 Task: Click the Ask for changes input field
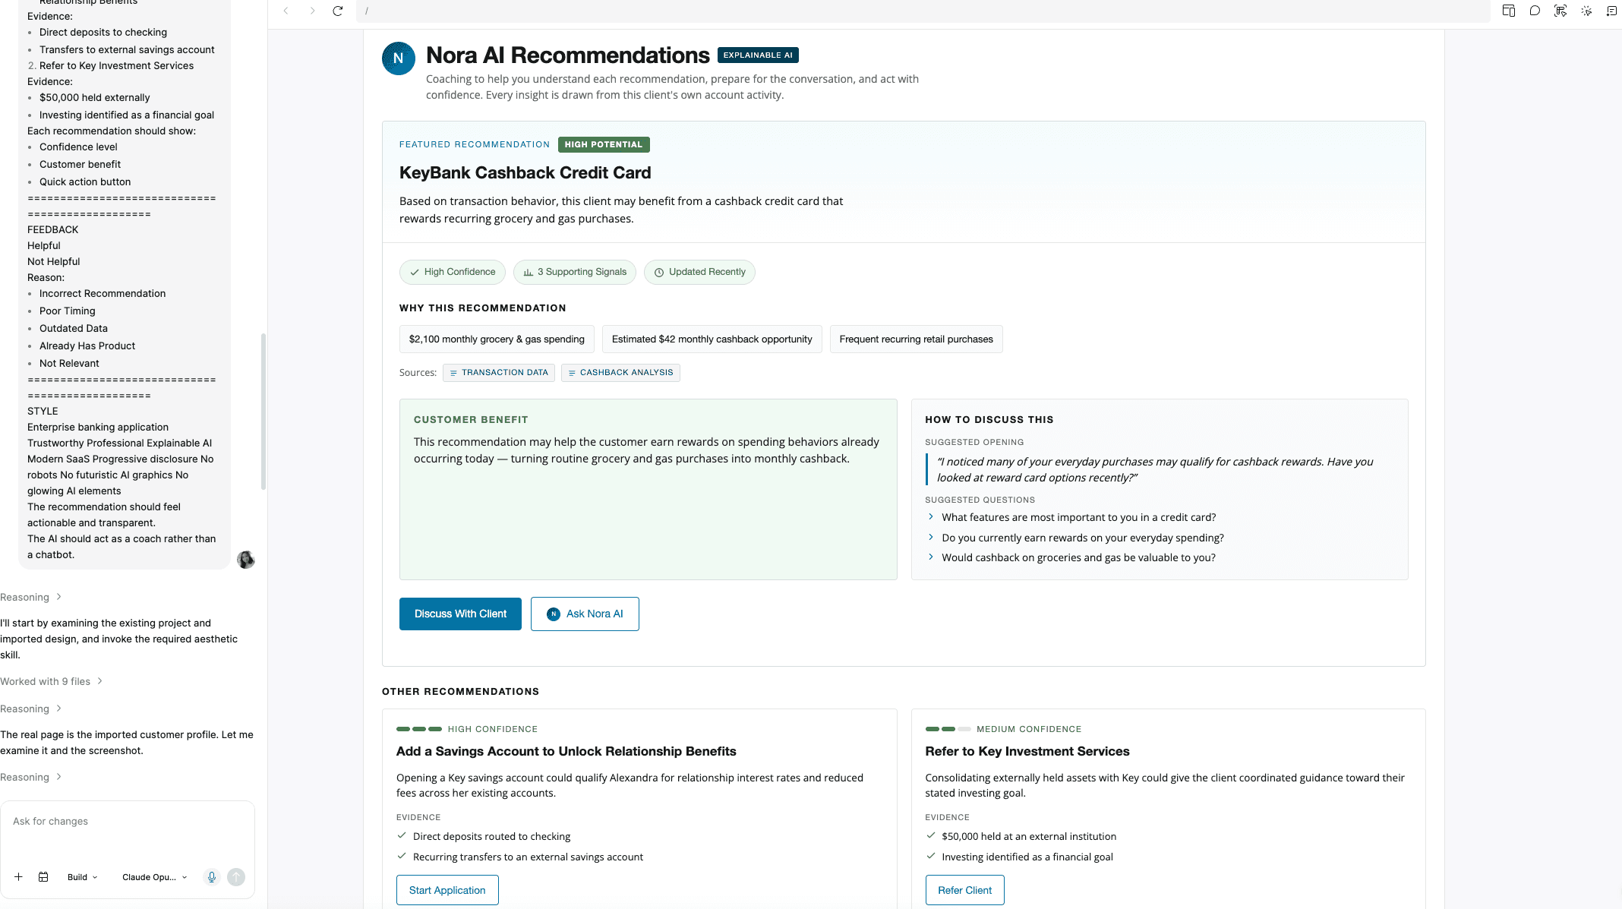pos(127,831)
